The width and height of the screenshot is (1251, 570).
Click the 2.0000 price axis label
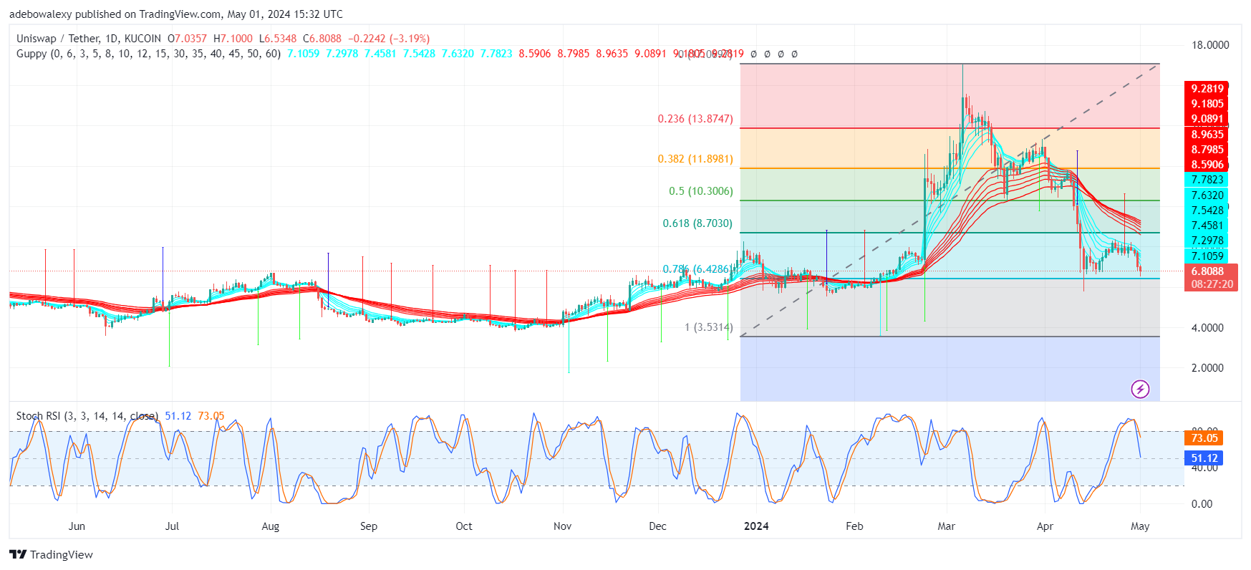[1207, 368]
